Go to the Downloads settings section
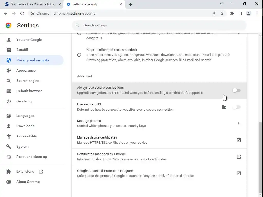Screen dimensions: 263x197 point(25,126)
